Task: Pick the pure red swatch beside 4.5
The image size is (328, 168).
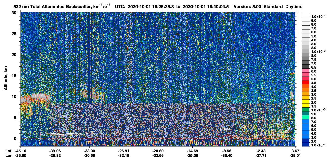Action: pos(305,82)
